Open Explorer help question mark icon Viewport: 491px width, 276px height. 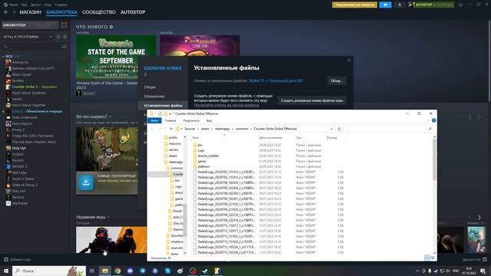click(x=433, y=120)
